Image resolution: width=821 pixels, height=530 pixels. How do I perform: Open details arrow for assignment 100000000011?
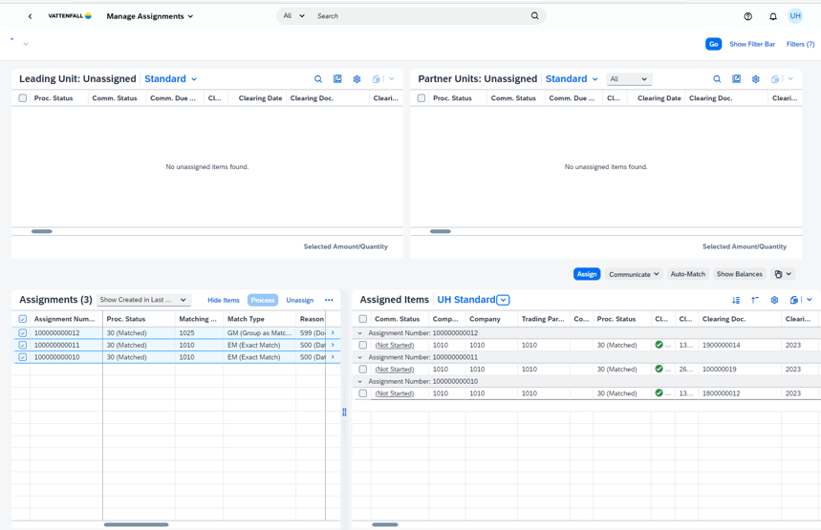tap(333, 345)
